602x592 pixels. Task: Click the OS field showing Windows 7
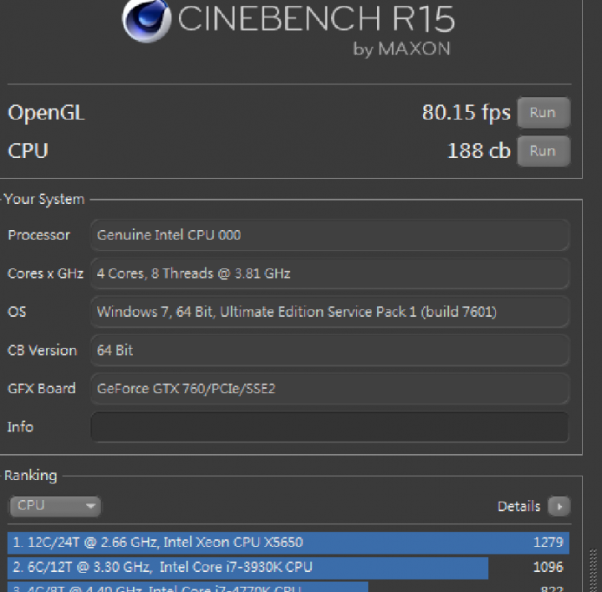click(x=329, y=312)
